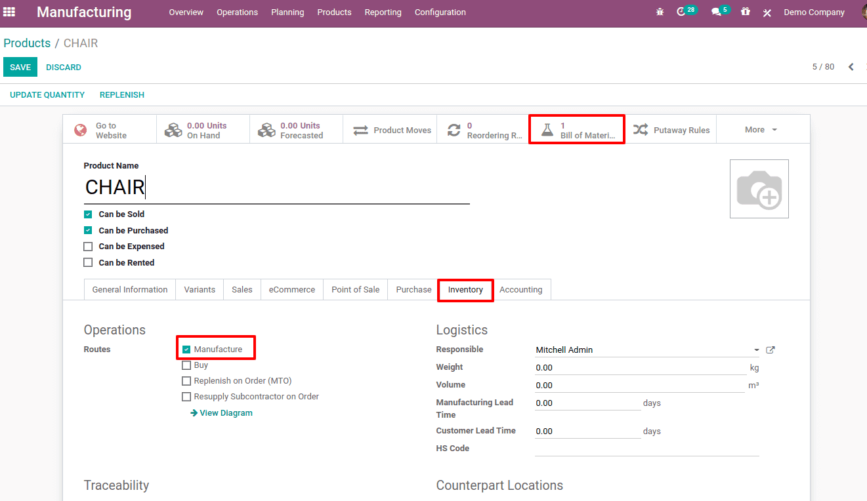Uncheck the Manufacture route
The image size is (867, 501).
186,350
